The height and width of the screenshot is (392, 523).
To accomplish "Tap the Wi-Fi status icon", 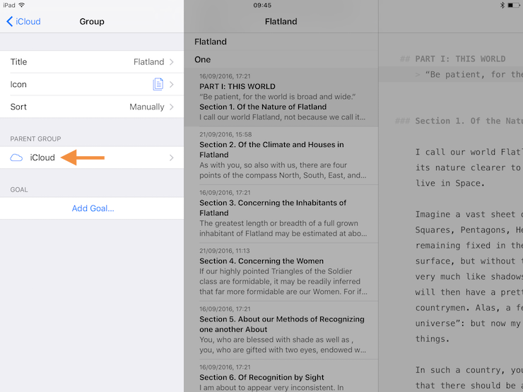I will 22,5.
